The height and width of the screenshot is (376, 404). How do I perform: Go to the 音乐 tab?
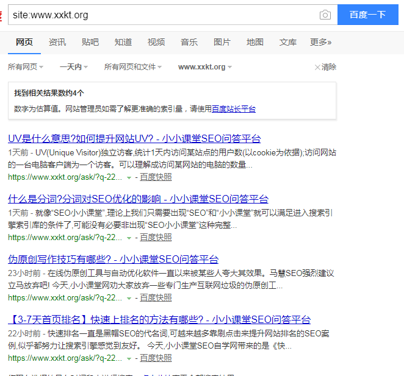point(189,42)
